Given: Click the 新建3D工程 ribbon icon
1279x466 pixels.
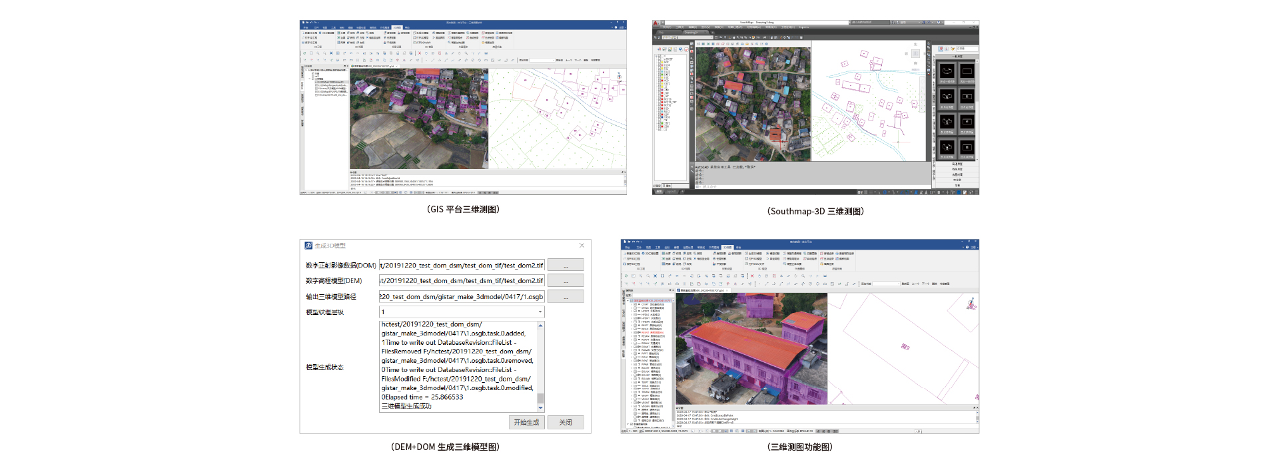Looking at the screenshot, I should (626, 254).
